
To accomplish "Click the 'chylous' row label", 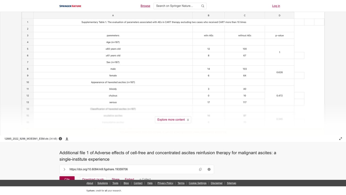I will (113, 96).
